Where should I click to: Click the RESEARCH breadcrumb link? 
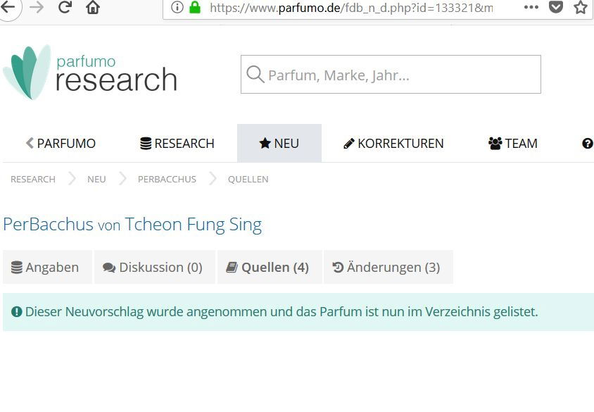(x=33, y=180)
